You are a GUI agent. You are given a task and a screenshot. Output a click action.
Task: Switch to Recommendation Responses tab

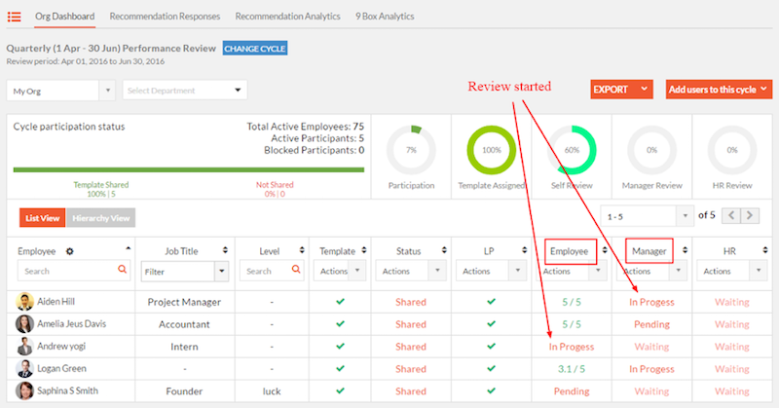coord(165,17)
